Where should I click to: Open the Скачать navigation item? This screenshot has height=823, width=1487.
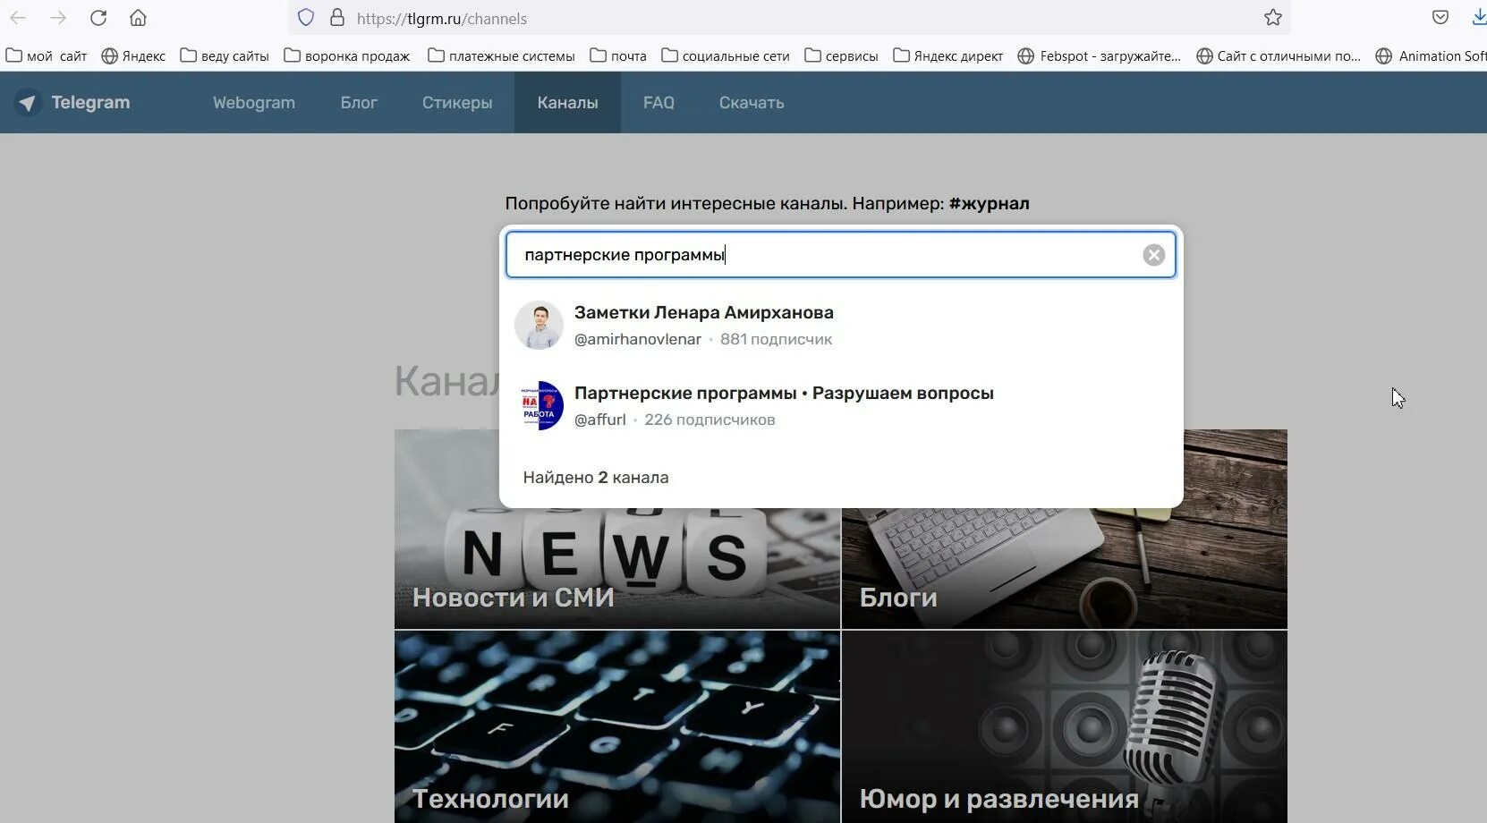(x=752, y=103)
